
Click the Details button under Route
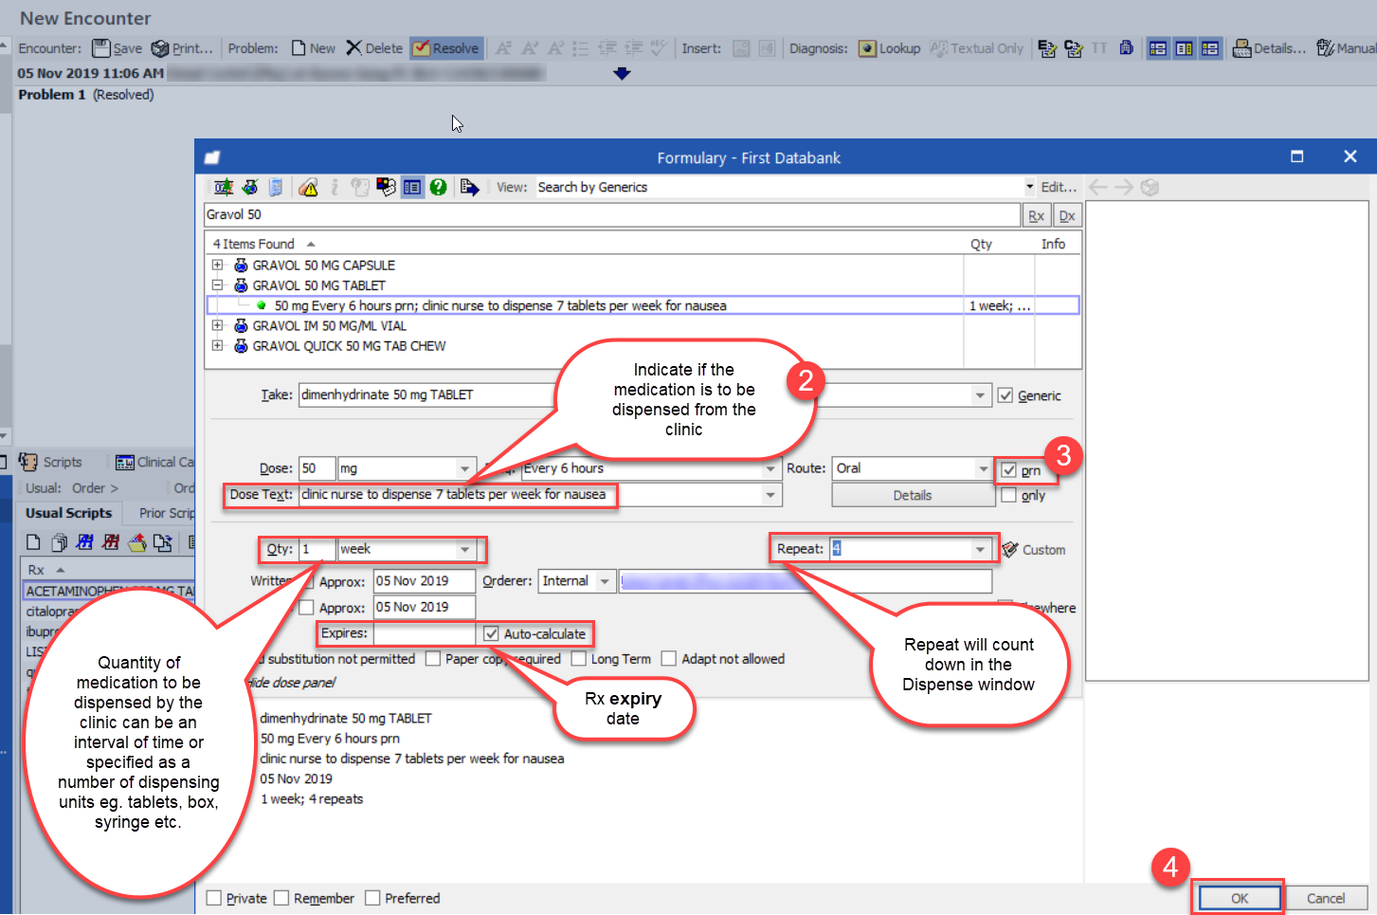click(912, 495)
